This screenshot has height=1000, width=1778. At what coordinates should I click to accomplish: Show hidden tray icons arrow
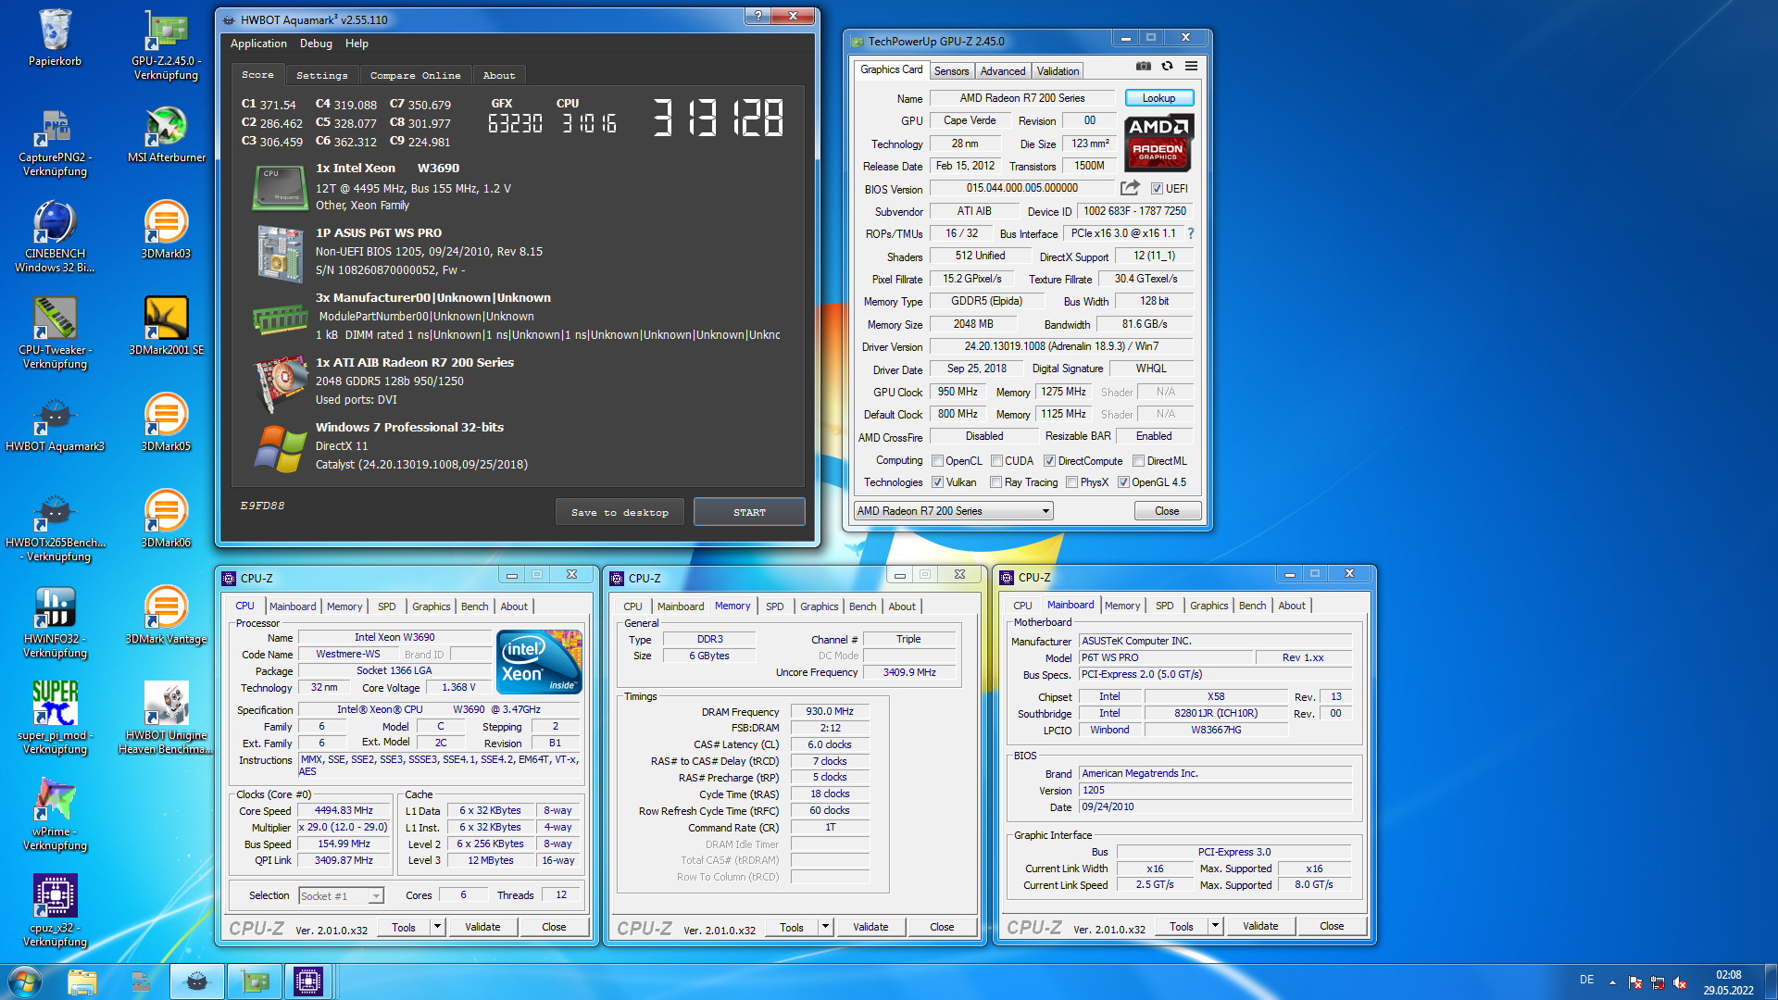click(x=1612, y=982)
